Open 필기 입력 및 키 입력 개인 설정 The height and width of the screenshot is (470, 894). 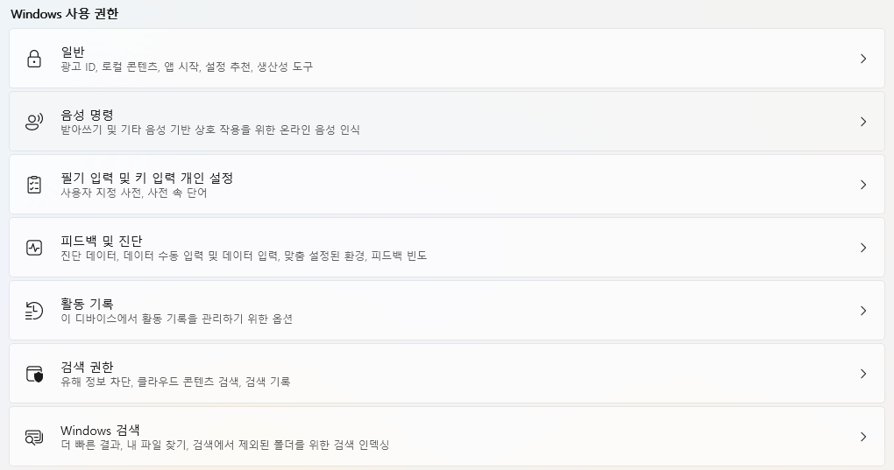(147, 178)
